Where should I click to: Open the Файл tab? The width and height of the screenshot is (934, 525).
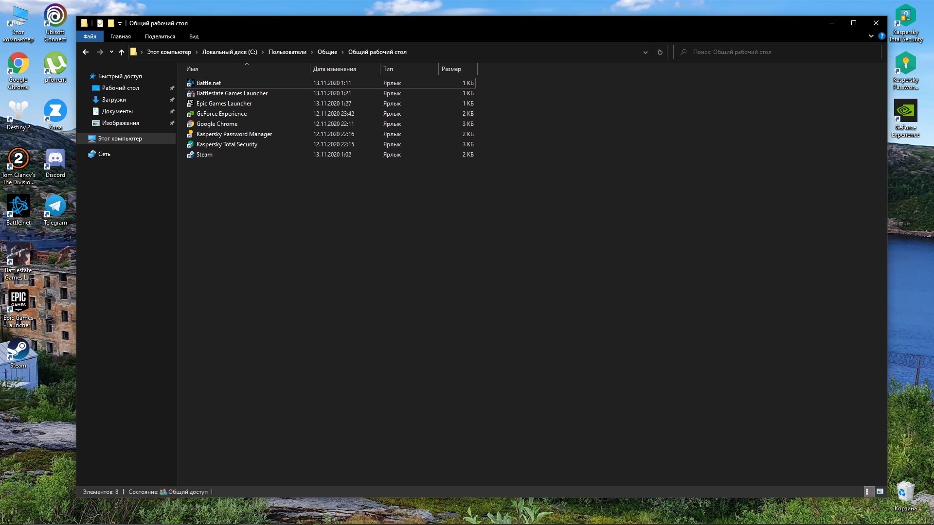(x=90, y=36)
